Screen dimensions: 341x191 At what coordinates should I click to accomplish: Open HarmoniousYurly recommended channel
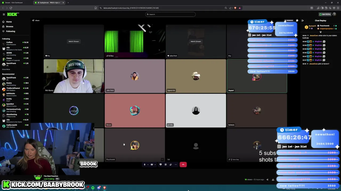[x=15, y=110]
